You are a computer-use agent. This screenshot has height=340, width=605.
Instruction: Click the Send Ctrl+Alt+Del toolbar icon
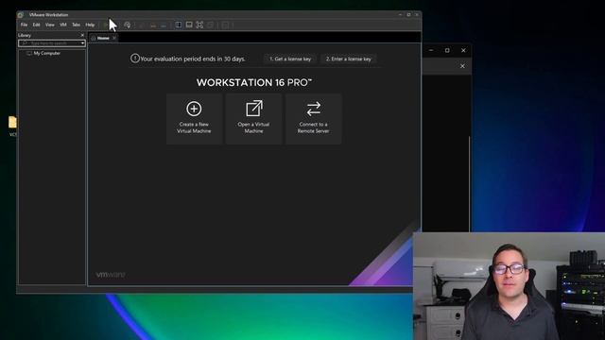[127, 25]
